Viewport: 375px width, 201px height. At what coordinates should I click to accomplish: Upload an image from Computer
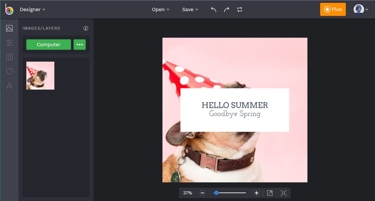pos(48,45)
